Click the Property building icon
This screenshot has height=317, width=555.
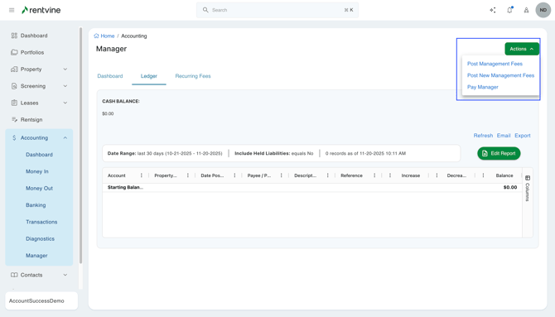coord(14,69)
